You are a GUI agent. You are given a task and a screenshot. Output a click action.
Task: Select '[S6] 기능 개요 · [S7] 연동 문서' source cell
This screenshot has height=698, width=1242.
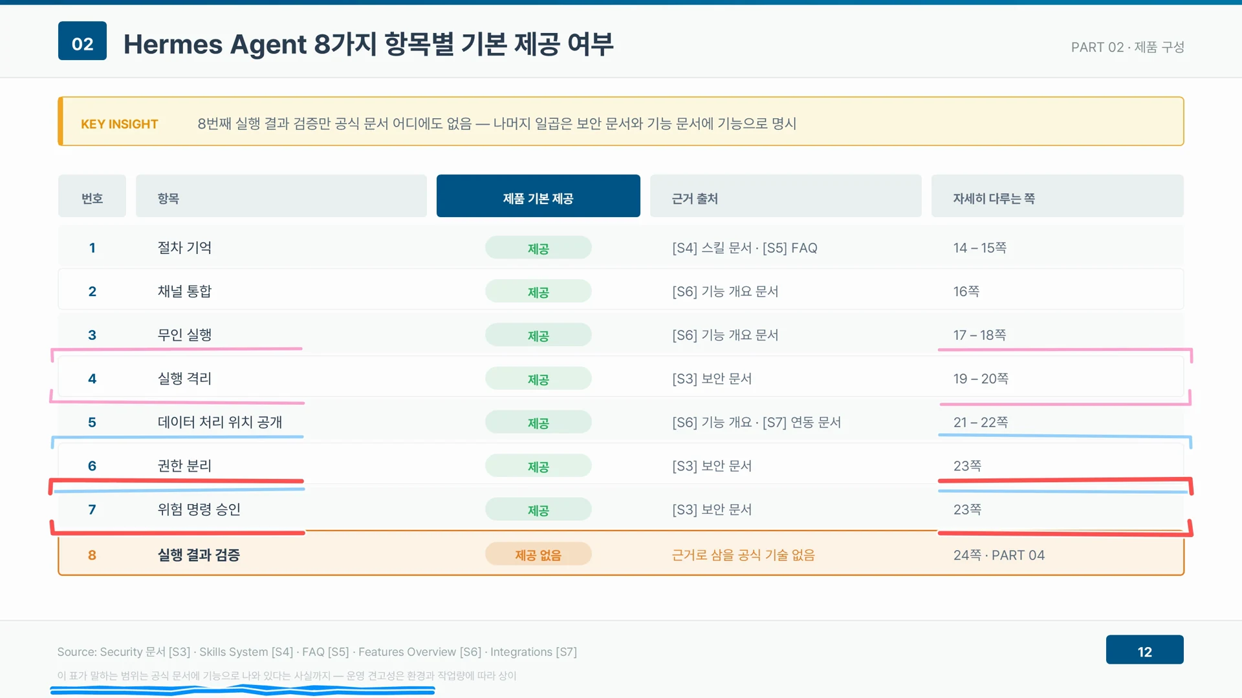point(756,423)
